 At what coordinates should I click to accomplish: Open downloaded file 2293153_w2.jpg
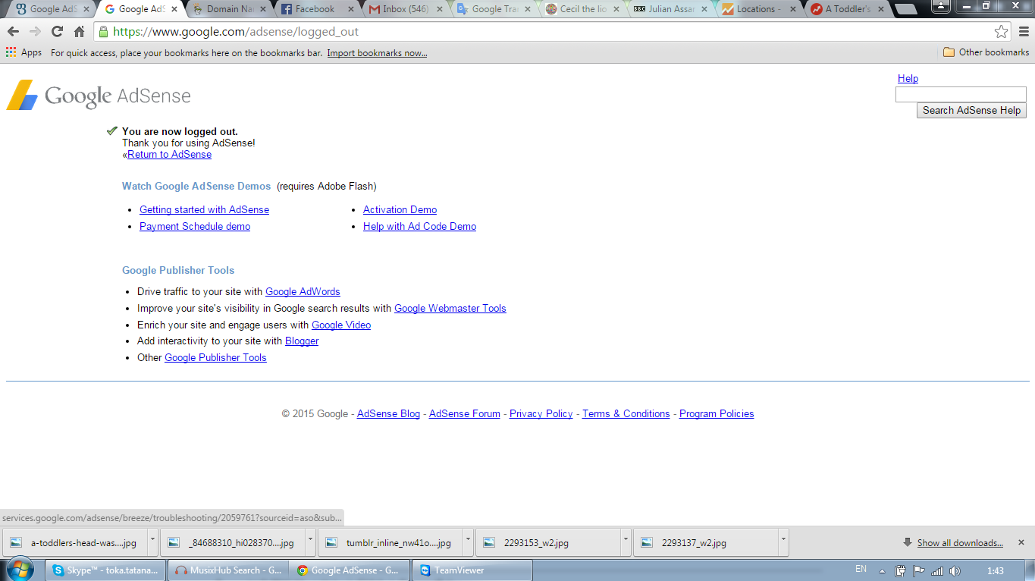(x=547, y=542)
